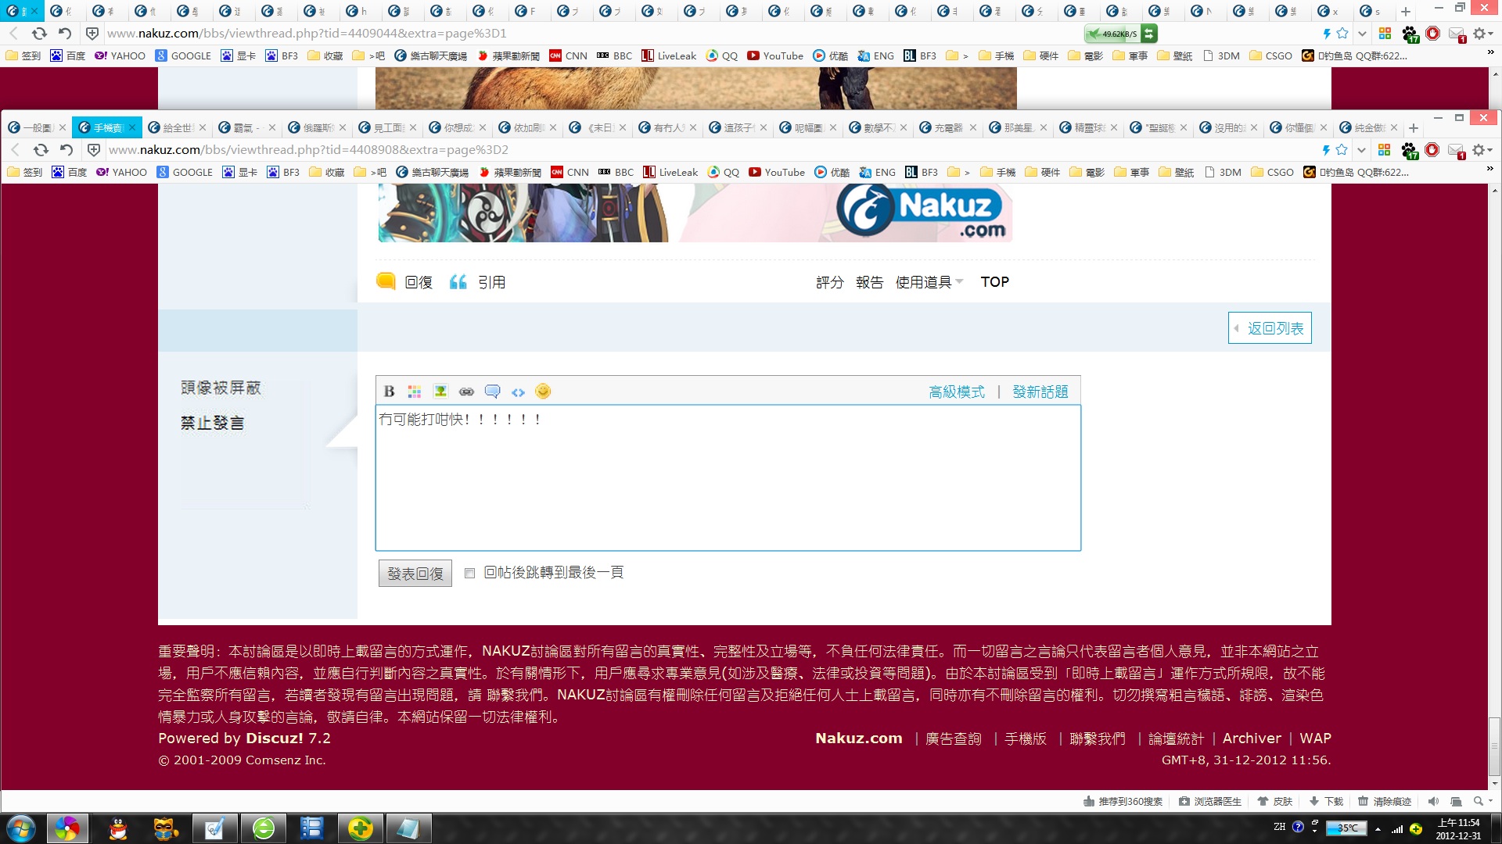Mute browser sound via status bar speaker icon

(1433, 801)
